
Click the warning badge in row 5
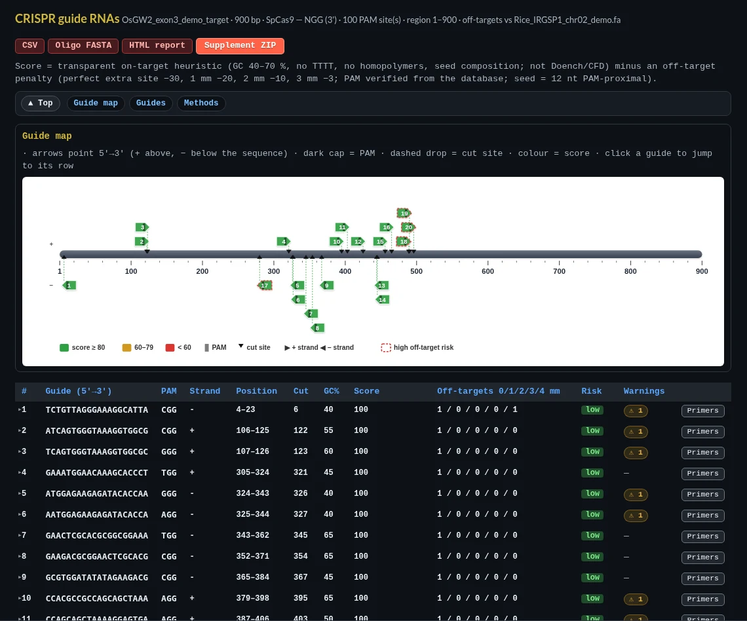pyautogui.click(x=636, y=495)
